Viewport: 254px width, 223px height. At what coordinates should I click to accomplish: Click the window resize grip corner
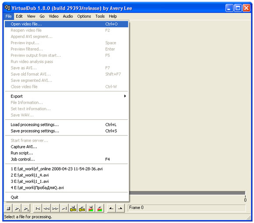248,218
